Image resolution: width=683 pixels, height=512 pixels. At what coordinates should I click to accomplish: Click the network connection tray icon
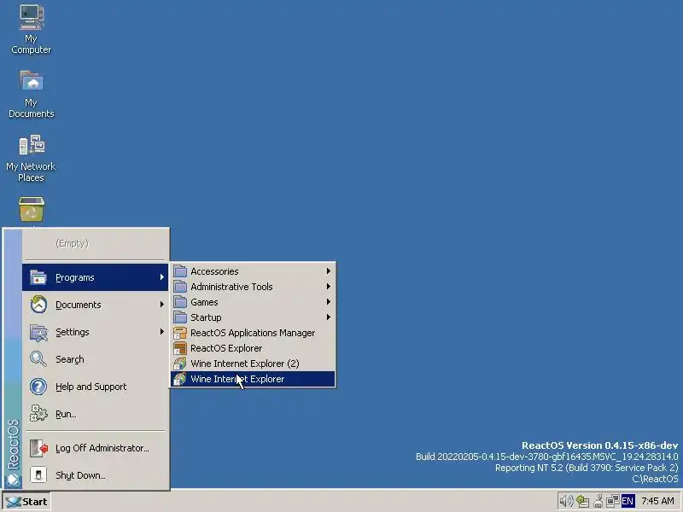click(613, 501)
